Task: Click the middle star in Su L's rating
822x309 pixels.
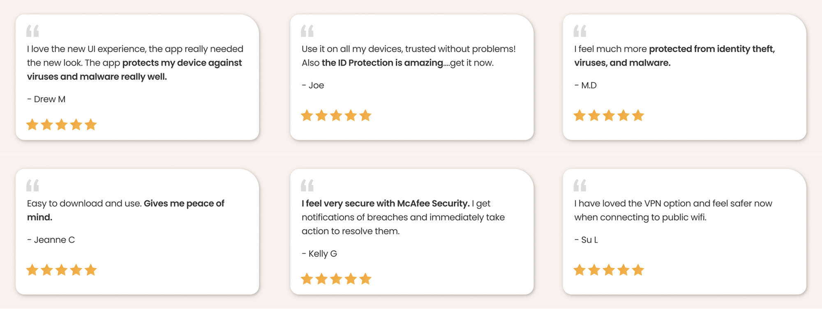Action: 609,270
